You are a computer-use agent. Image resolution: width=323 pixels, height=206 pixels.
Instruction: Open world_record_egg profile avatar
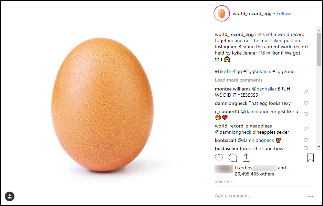(x=222, y=13)
